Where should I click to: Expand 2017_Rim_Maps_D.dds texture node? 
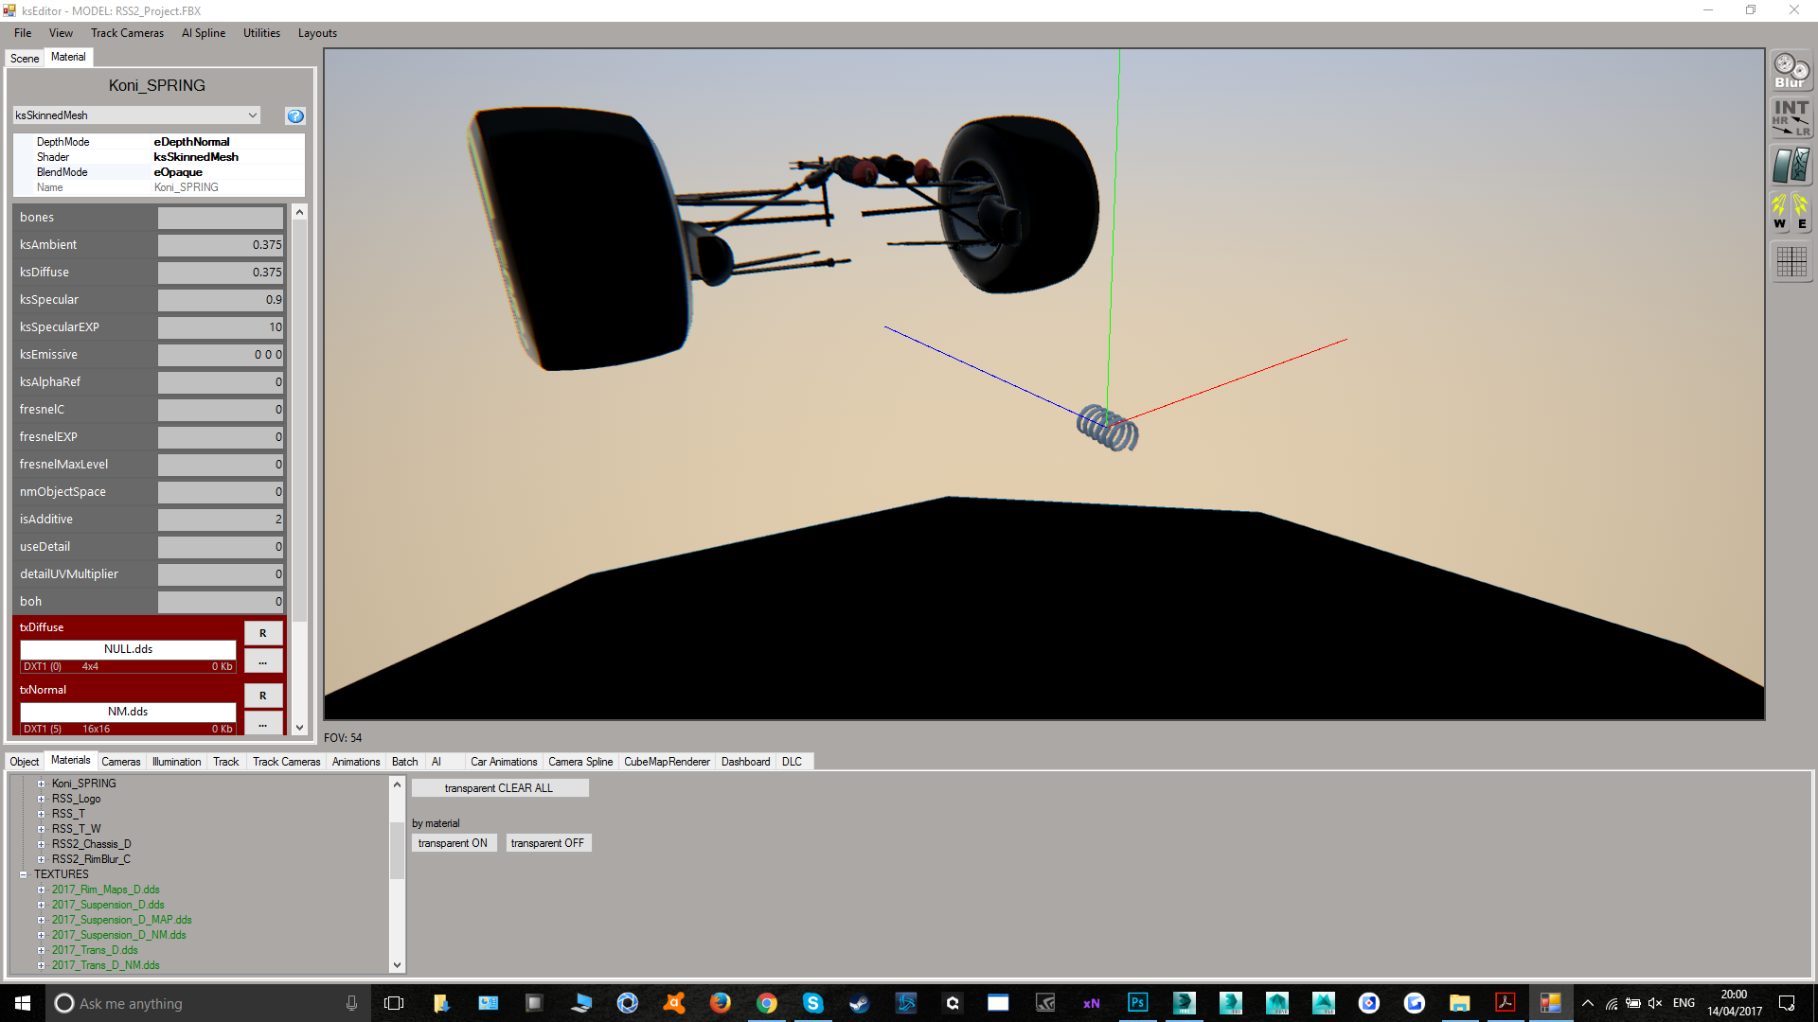(41, 890)
